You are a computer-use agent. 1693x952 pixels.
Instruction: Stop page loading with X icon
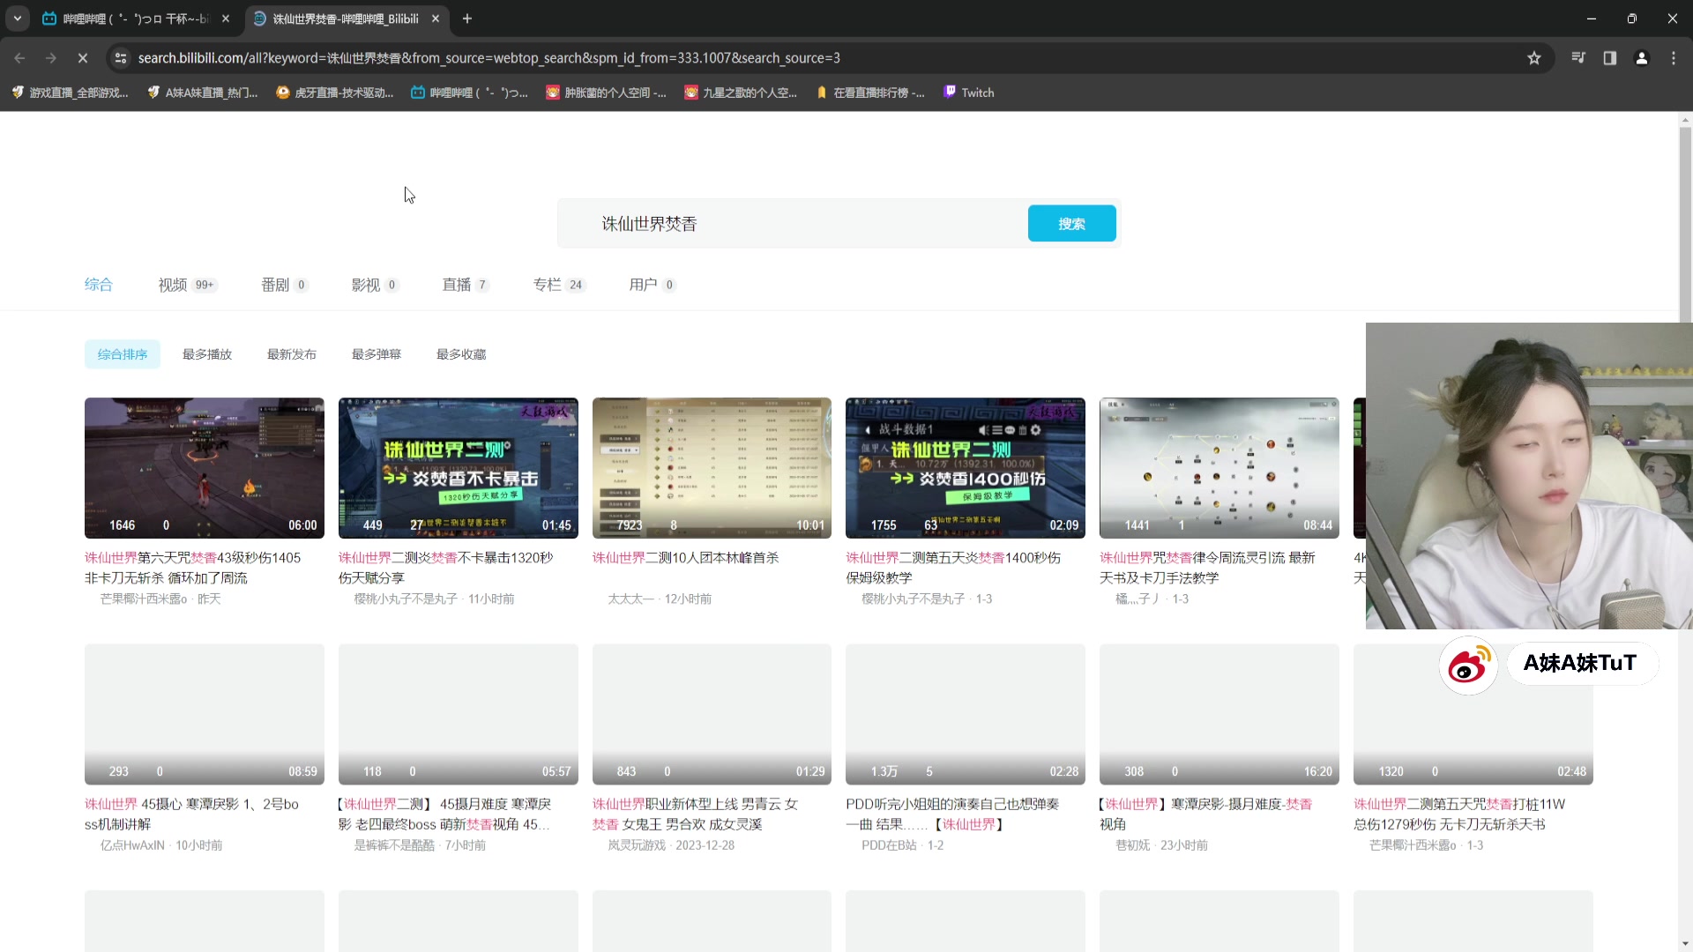[82, 58]
